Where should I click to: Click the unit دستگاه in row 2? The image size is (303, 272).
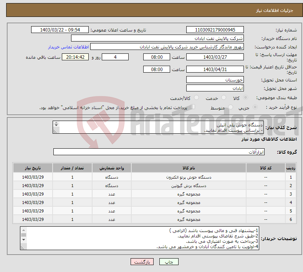(x=112, y=186)
